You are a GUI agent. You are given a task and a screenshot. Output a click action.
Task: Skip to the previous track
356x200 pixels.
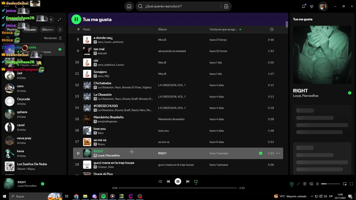[168, 181]
